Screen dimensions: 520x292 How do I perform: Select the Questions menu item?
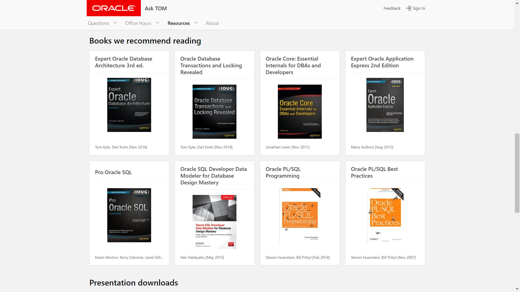98,23
